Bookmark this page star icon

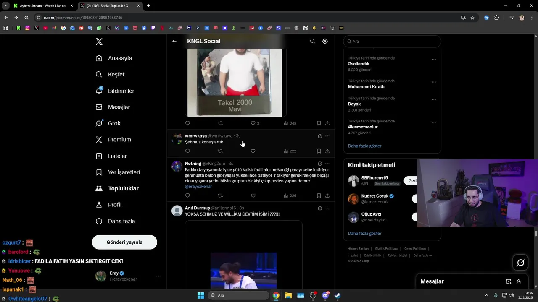472,18
